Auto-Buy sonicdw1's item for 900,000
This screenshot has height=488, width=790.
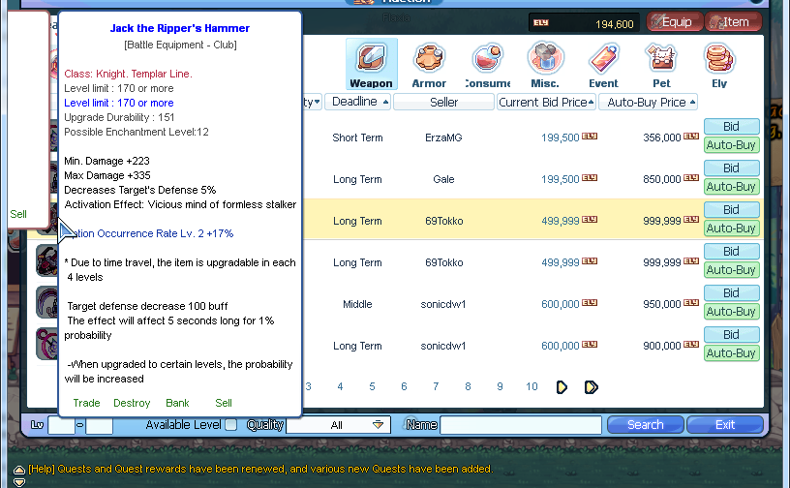coord(731,353)
